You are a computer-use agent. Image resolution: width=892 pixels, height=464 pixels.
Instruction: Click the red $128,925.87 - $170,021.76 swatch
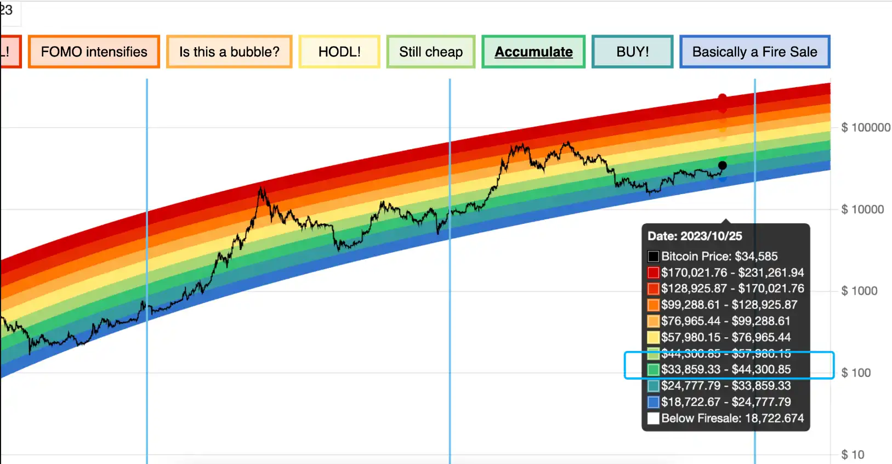[653, 288]
